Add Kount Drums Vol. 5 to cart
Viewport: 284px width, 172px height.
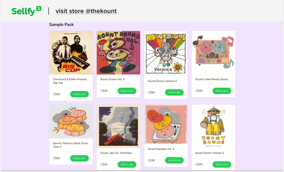[127, 91]
